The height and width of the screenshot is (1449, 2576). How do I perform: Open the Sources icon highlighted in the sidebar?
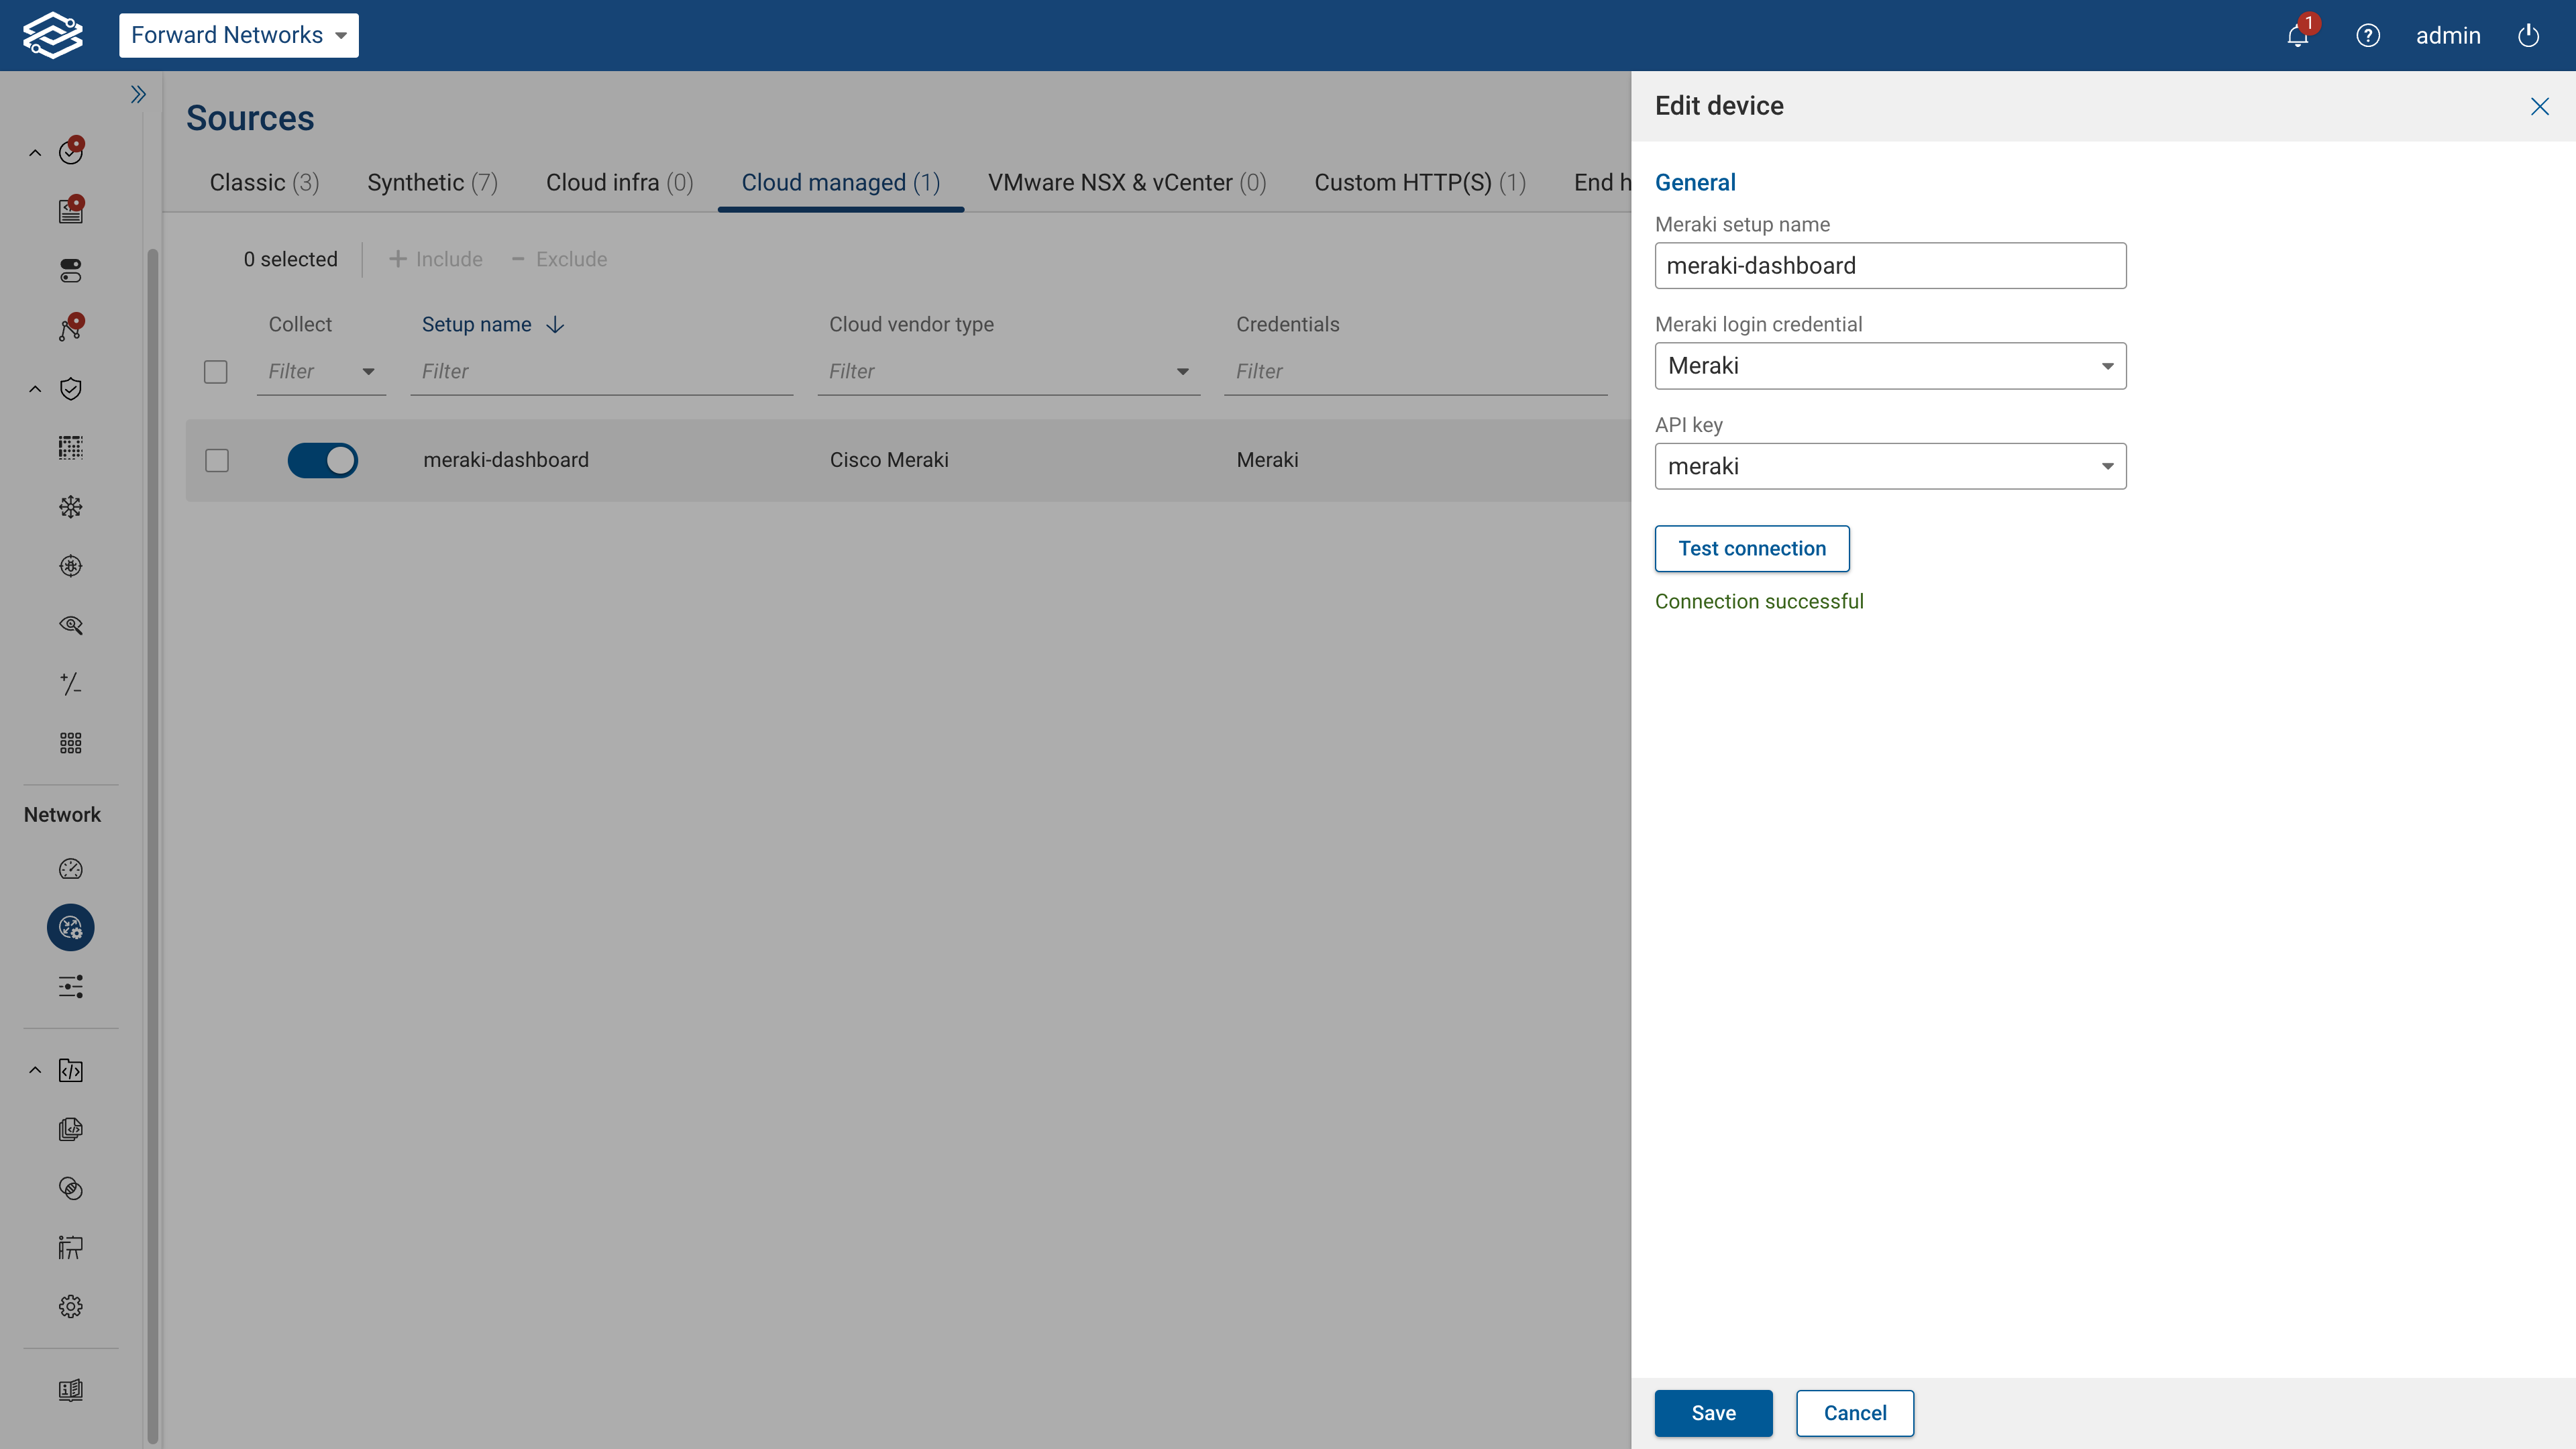pos(70,927)
